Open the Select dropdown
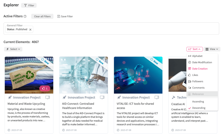This screenshot has width=222, height=137. pyautogui.click(x=13, y=49)
